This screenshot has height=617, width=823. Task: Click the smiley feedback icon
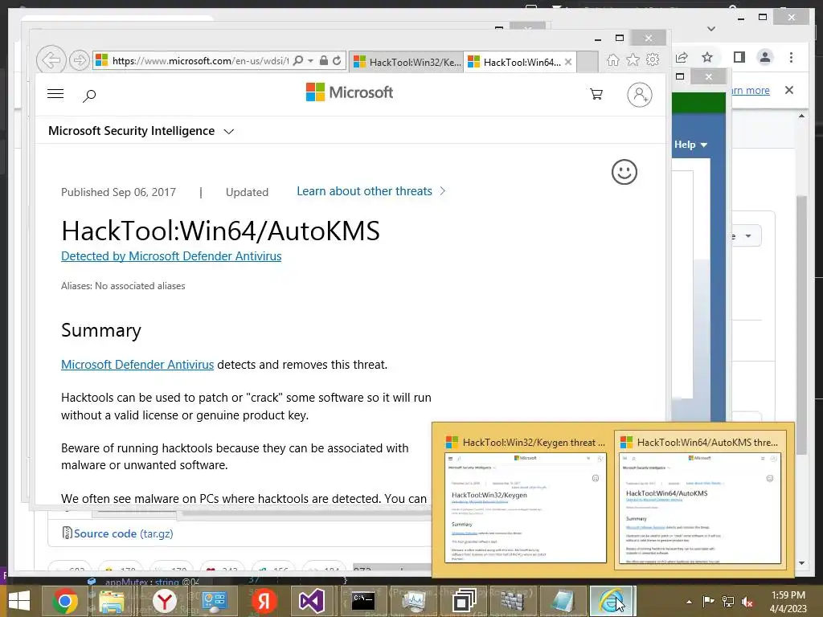click(624, 172)
